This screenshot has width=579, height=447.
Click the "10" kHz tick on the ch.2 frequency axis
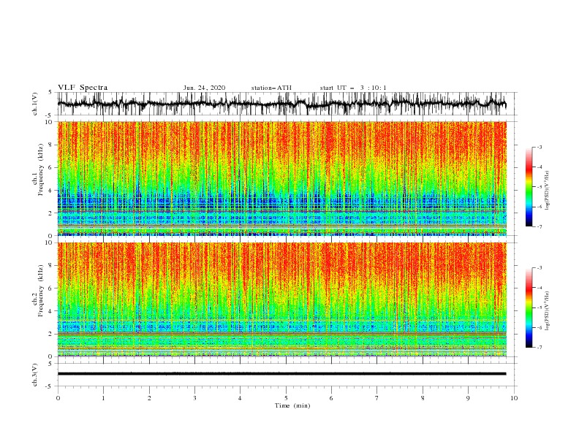tap(49, 242)
